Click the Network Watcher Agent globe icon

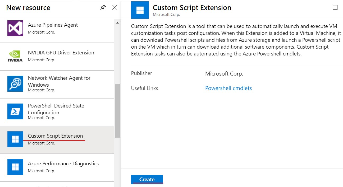15,84
